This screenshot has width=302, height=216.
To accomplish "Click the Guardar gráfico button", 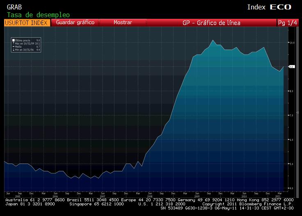I will [75, 23].
